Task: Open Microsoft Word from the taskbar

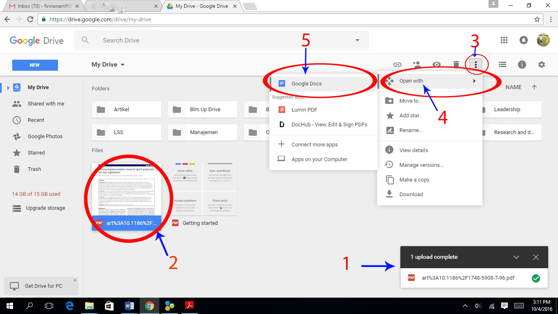Action: [129, 305]
